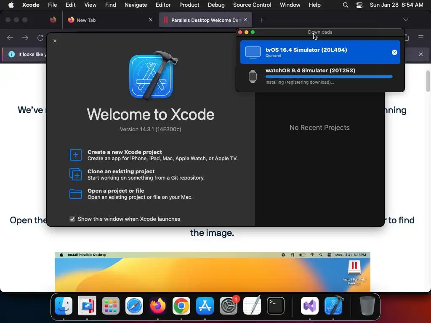Switch to Parallels Desktop Welcome Center tab

point(205,20)
